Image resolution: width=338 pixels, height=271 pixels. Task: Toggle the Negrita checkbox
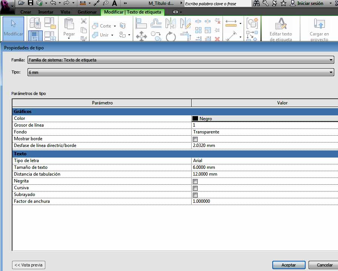195,181
